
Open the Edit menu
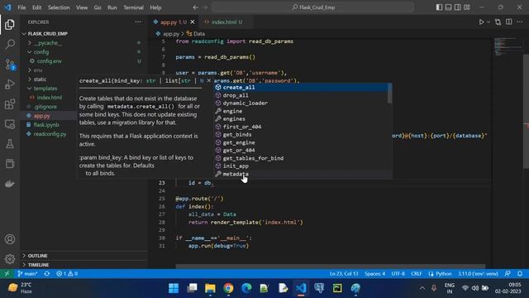(36, 7)
